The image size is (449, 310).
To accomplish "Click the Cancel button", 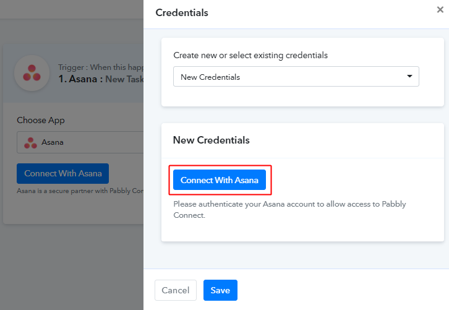I will [176, 290].
